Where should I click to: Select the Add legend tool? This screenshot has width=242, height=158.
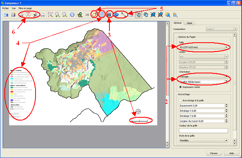pyautogui.click(x=101, y=15)
